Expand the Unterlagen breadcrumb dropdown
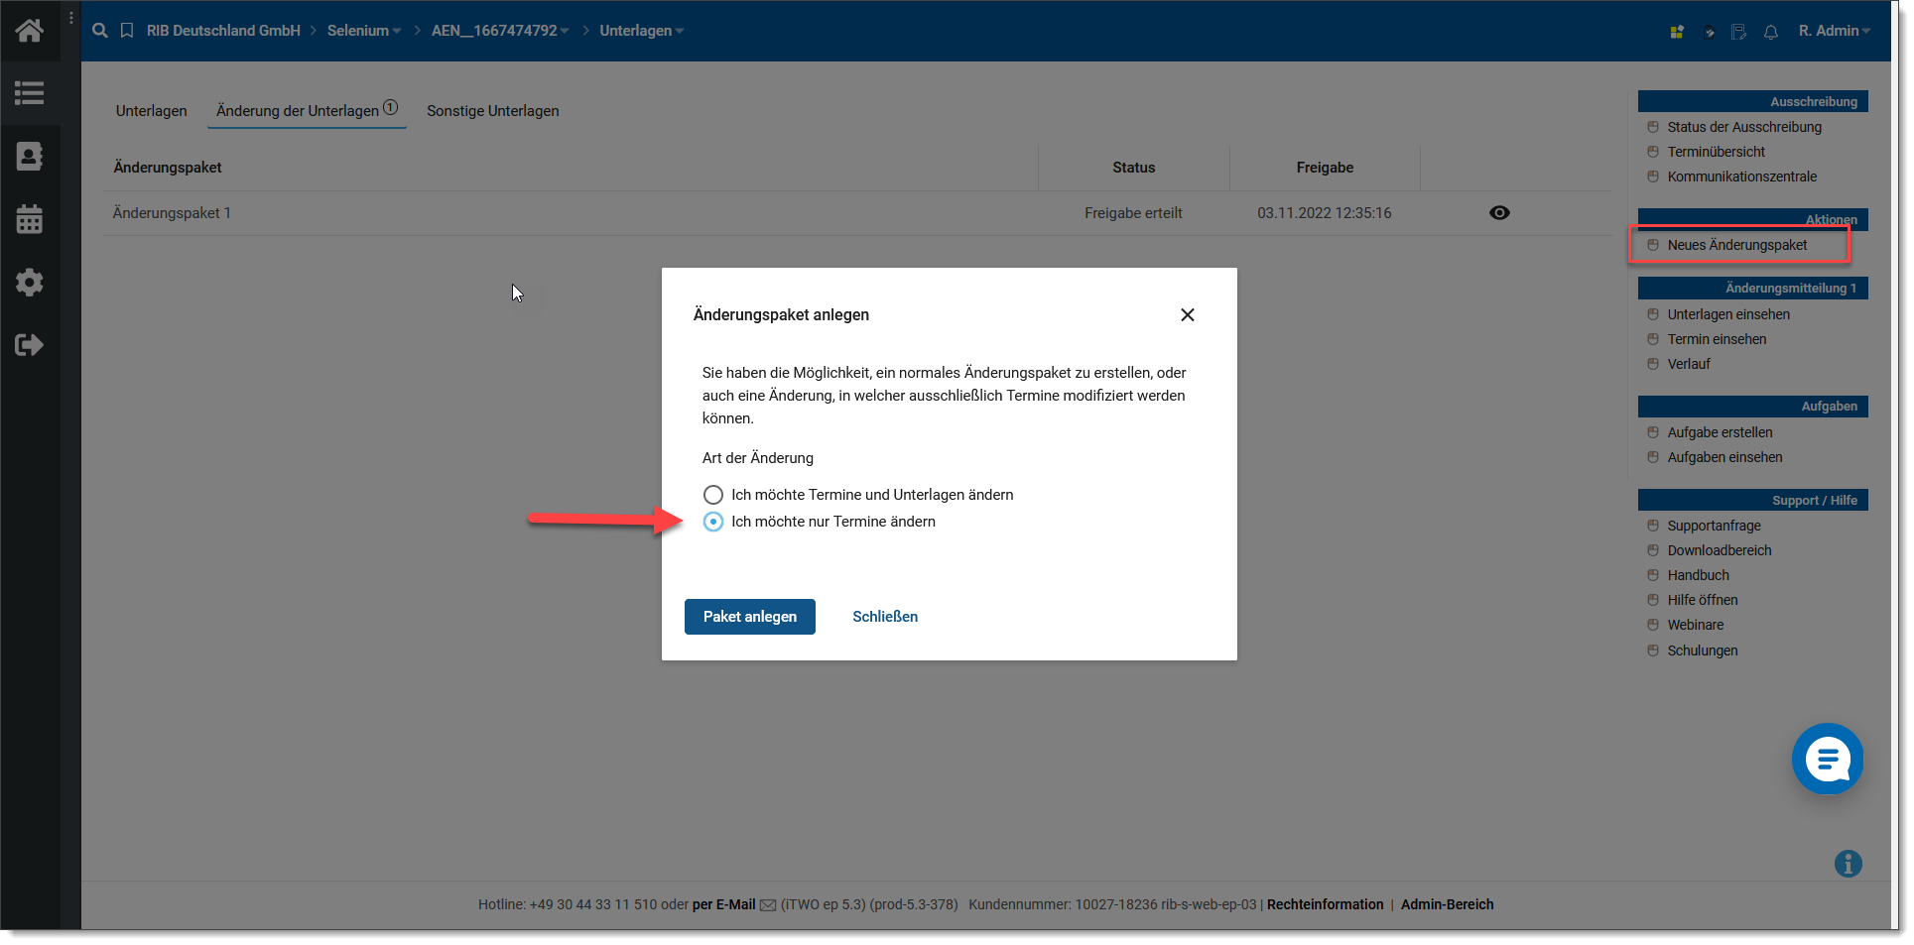This screenshot has height=945, width=1914. (x=680, y=31)
